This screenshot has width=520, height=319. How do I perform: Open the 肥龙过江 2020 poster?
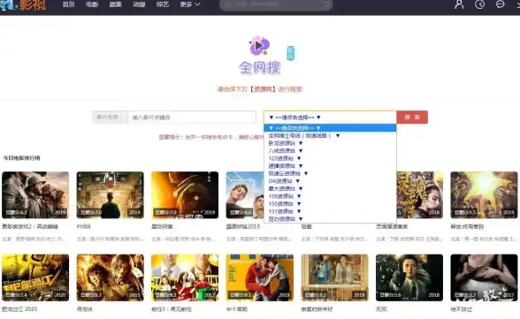35,277
